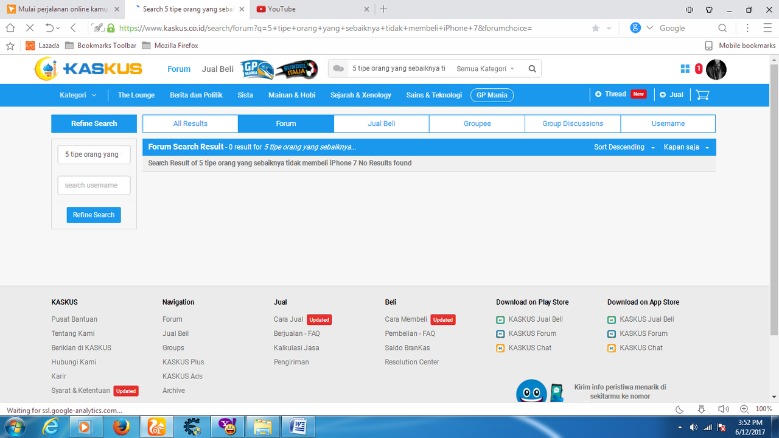Click the browser search magnifier icon

(x=722, y=28)
